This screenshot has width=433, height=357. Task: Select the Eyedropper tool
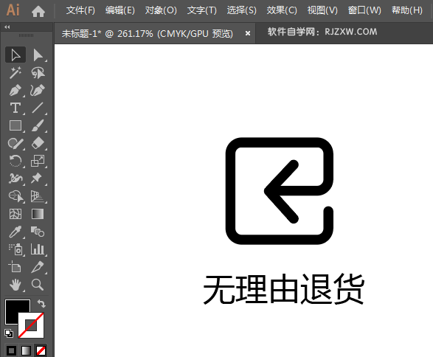(x=15, y=232)
